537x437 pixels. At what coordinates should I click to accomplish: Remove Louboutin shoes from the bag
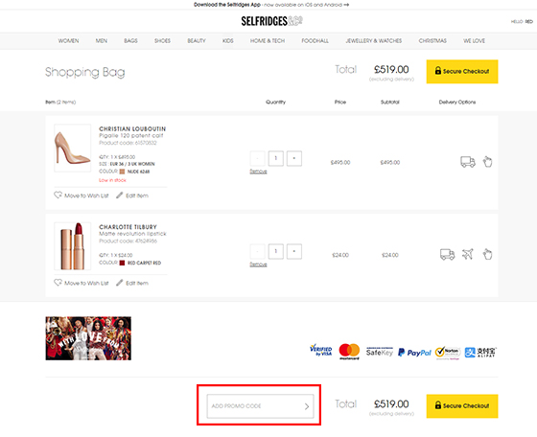click(258, 172)
